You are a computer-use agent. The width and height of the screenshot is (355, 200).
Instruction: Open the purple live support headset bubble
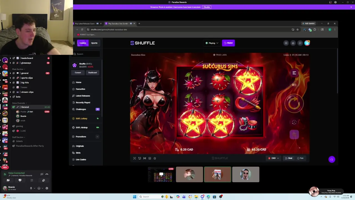click(332, 159)
